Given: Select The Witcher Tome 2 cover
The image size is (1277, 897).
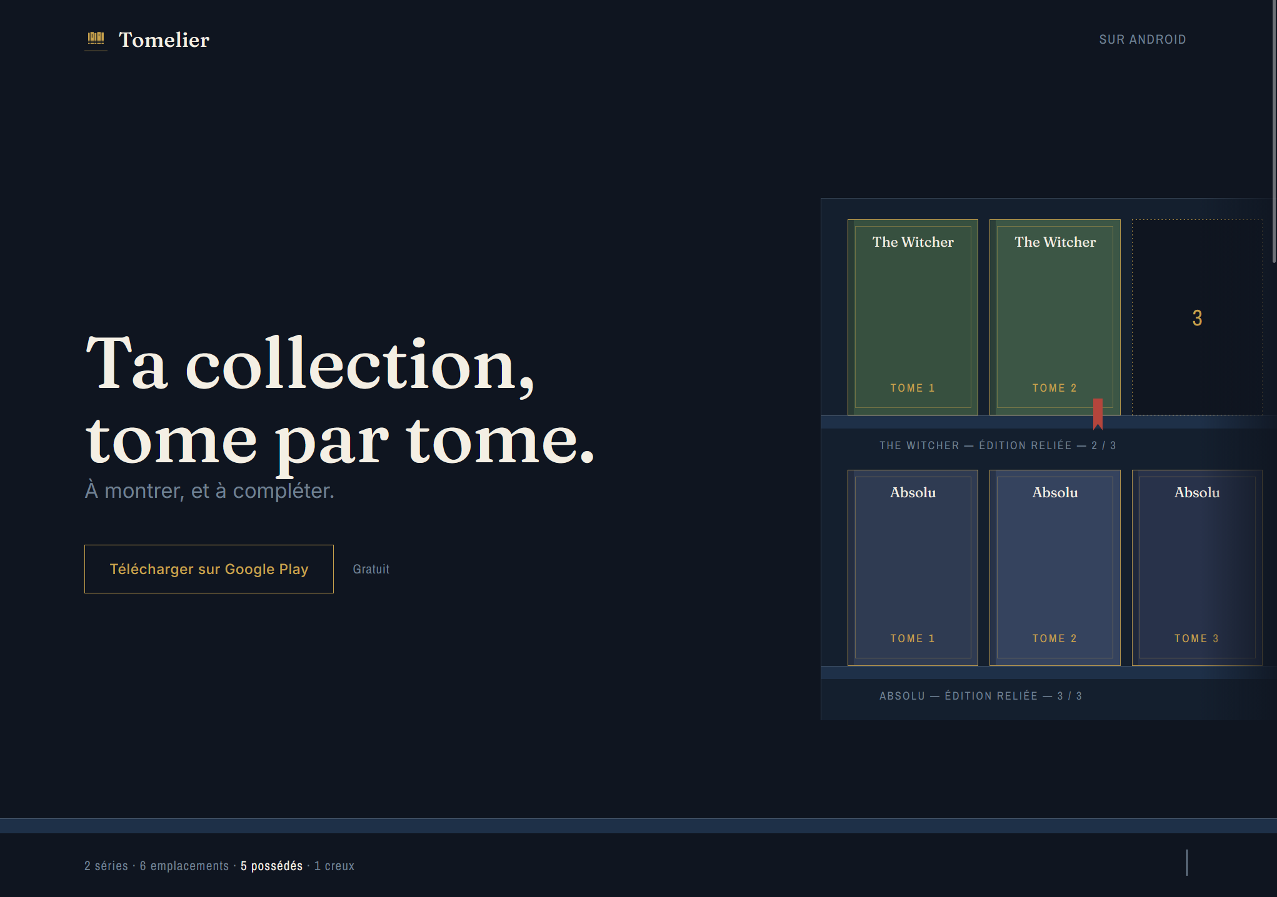Looking at the screenshot, I should coord(1054,317).
